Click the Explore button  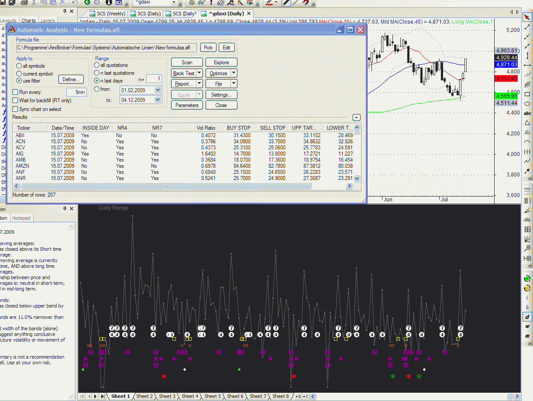pos(221,62)
